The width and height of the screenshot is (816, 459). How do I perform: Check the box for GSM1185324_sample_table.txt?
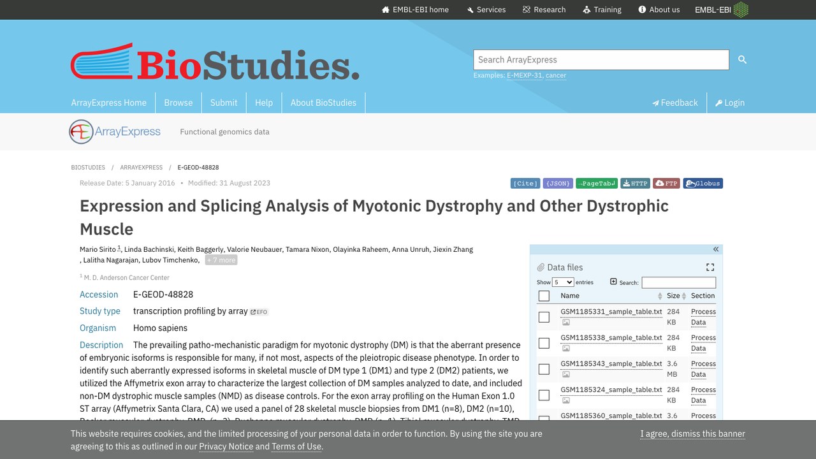pyautogui.click(x=544, y=395)
